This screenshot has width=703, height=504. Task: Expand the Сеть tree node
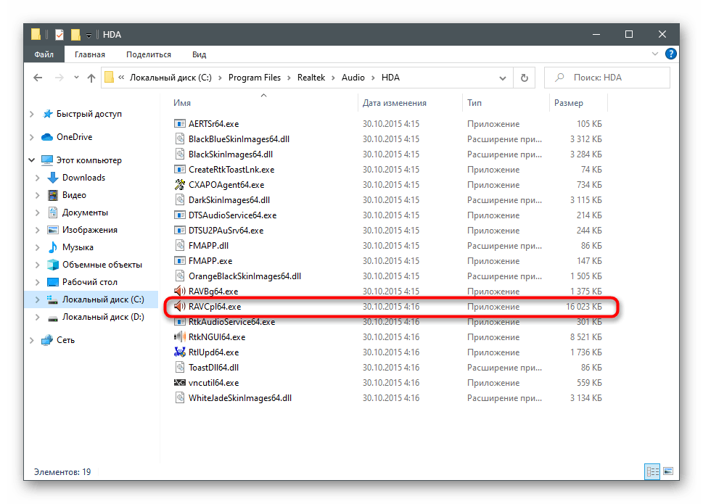pyautogui.click(x=32, y=341)
